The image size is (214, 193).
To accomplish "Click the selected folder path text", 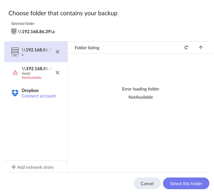I will (x=36, y=32).
